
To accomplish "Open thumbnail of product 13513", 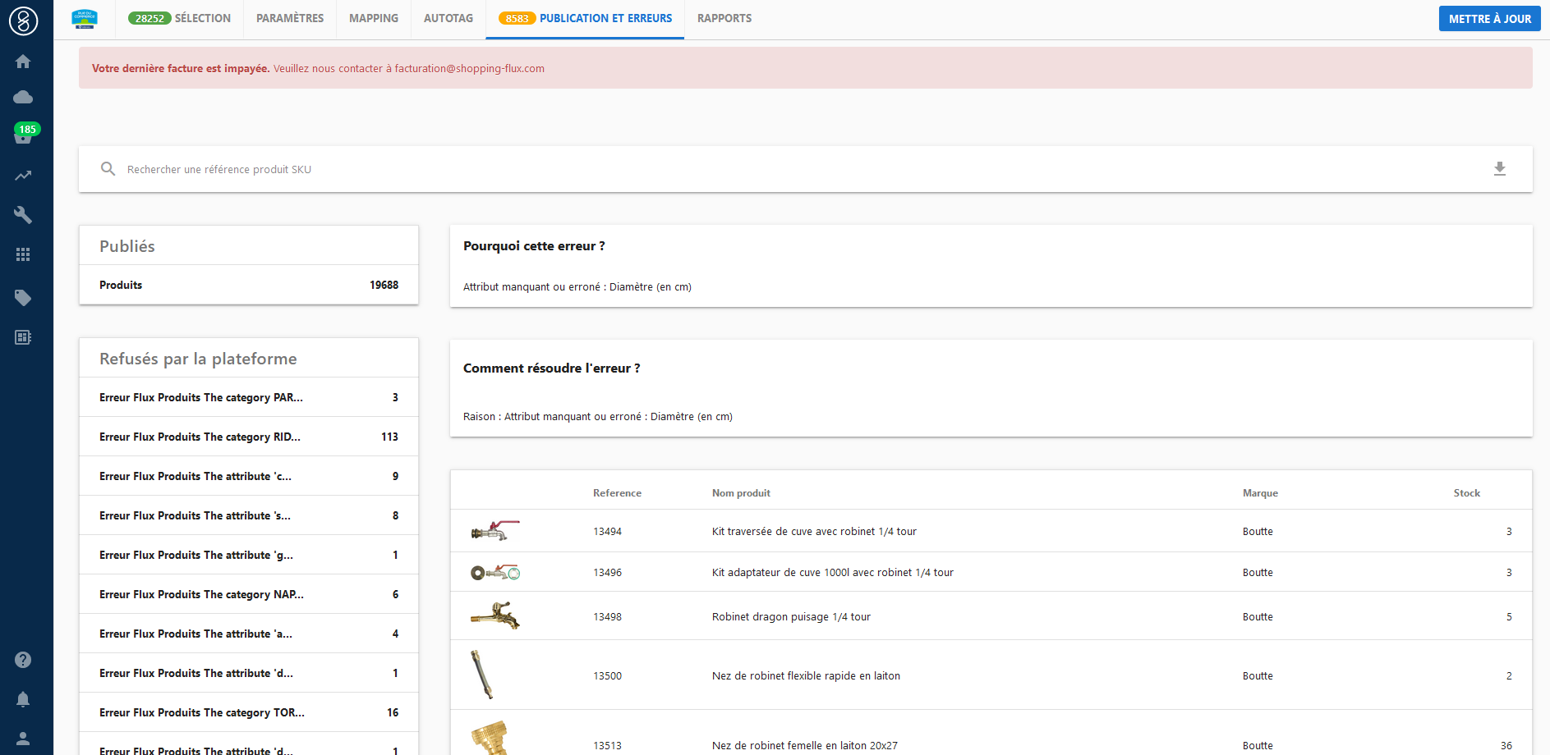I will point(490,739).
